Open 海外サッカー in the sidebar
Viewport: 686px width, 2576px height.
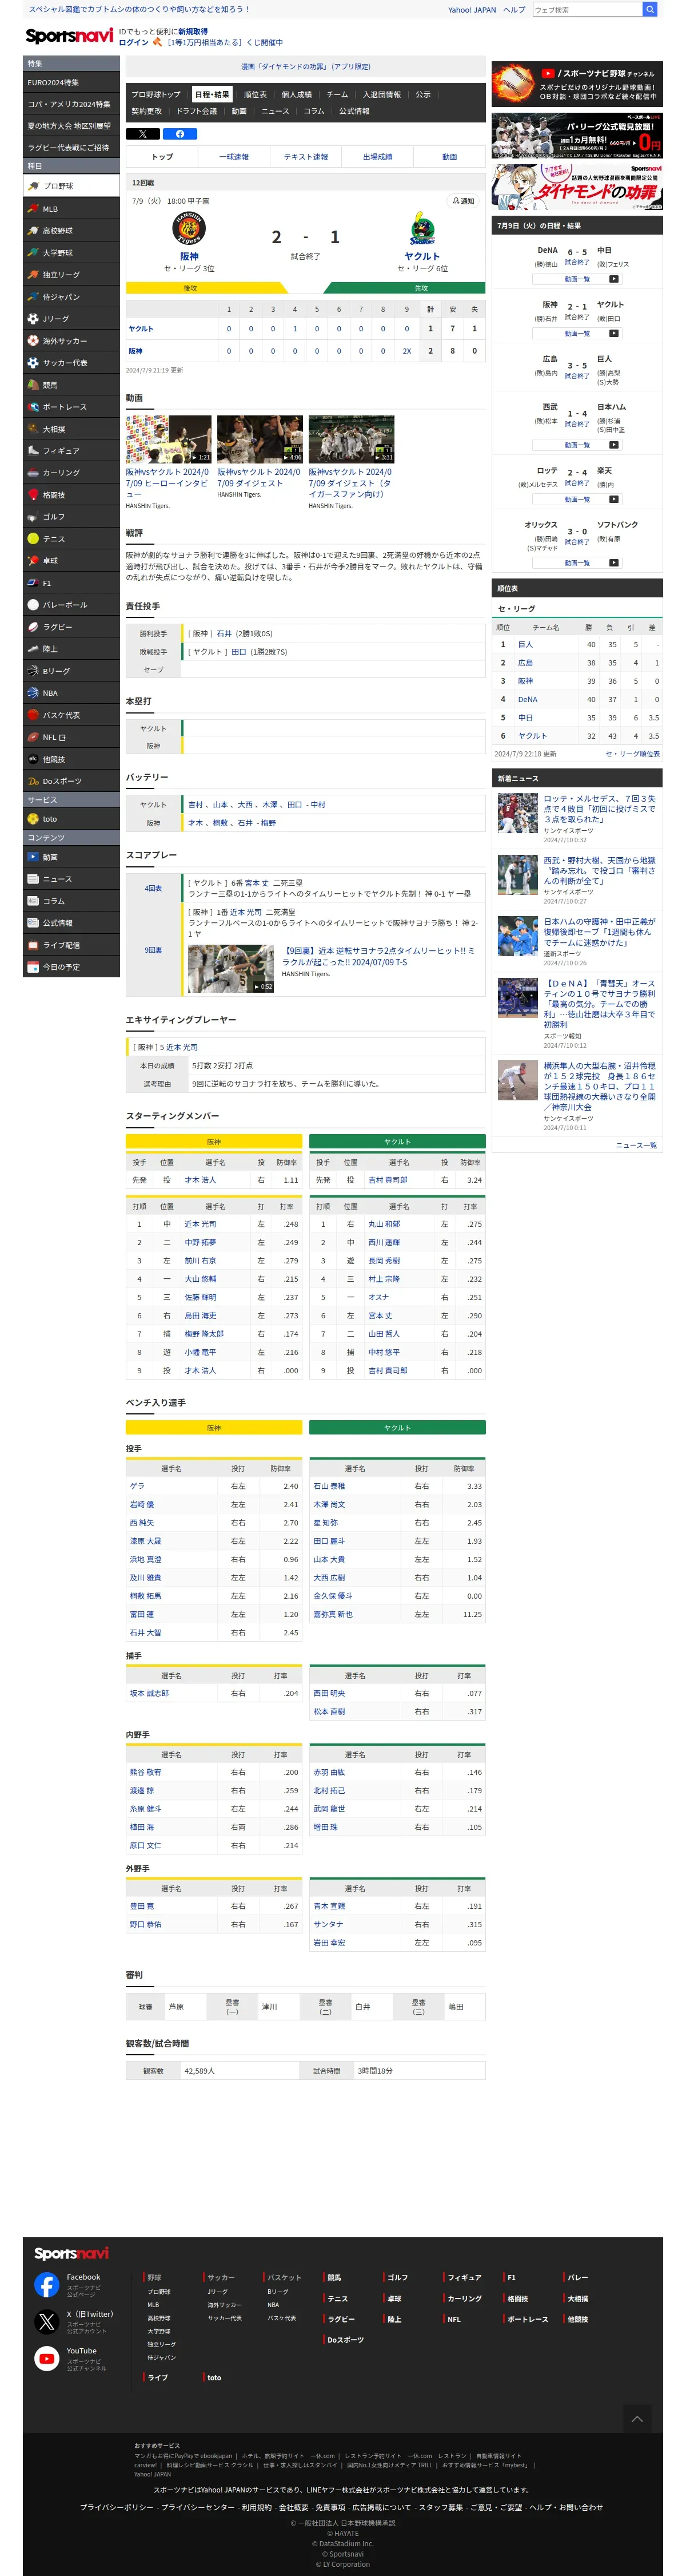(71, 341)
